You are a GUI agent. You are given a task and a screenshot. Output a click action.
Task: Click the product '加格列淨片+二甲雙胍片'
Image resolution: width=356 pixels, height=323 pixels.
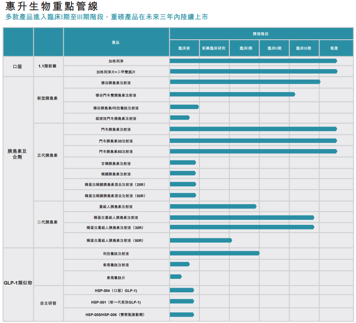(x=116, y=72)
